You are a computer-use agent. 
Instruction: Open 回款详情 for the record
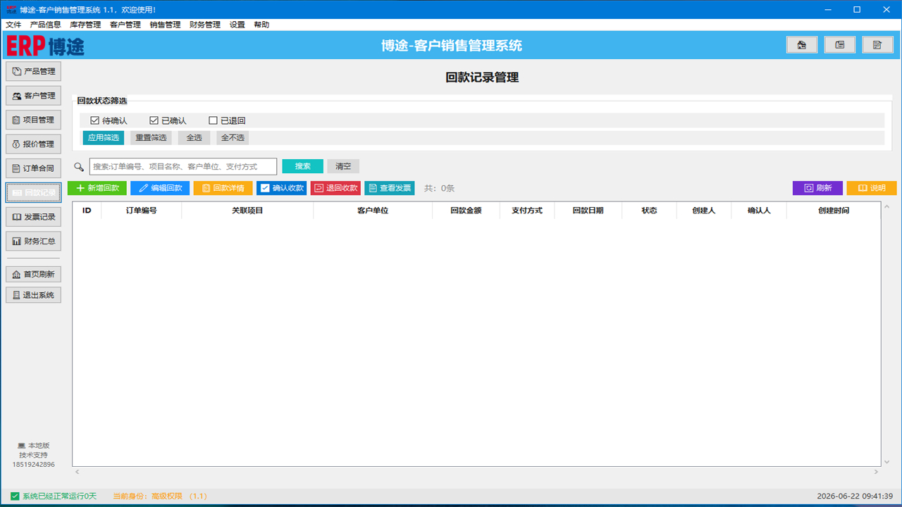tap(223, 188)
